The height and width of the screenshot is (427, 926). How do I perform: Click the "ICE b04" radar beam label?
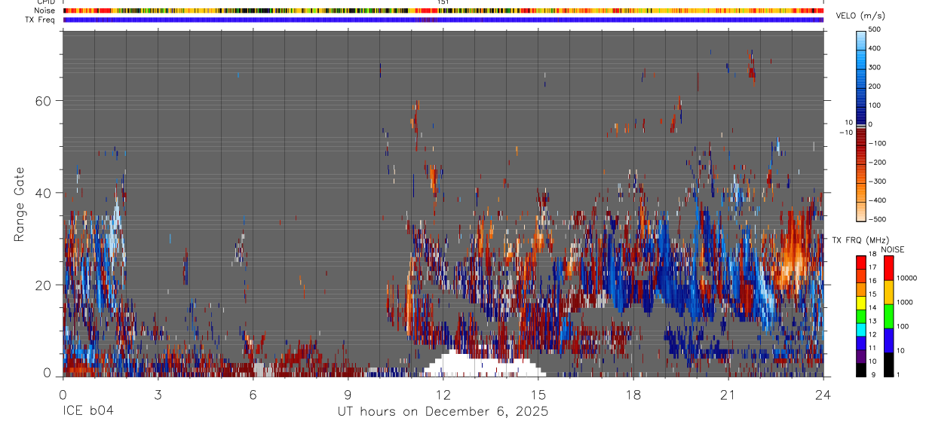[x=88, y=412]
